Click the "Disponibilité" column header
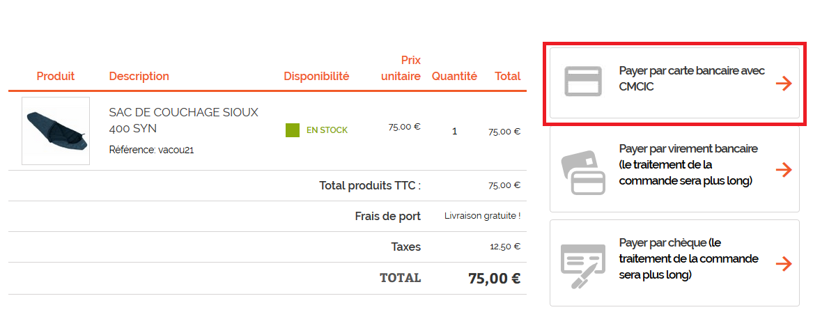Screen dimensions: 813x319 click(316, 76)
